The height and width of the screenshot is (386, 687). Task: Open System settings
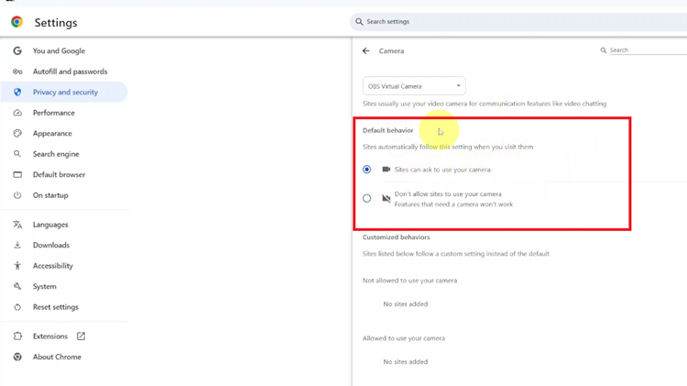point(44,286)
